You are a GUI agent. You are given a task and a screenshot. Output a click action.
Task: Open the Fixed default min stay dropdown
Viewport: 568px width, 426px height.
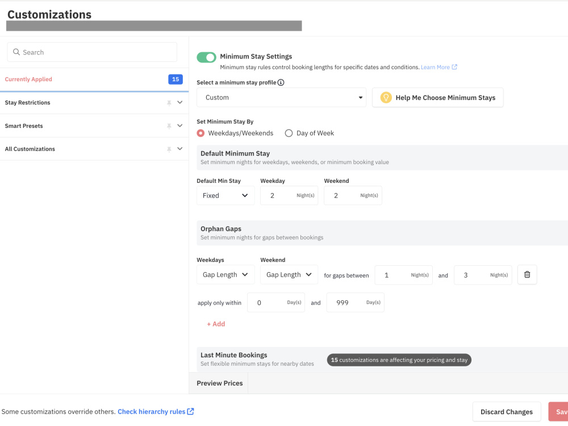225,195
